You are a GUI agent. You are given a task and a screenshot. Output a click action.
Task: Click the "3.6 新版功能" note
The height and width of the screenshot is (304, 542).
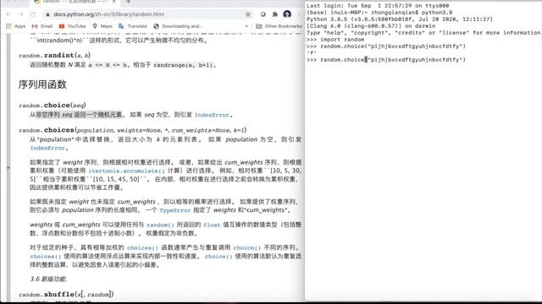tap(48, 279)
